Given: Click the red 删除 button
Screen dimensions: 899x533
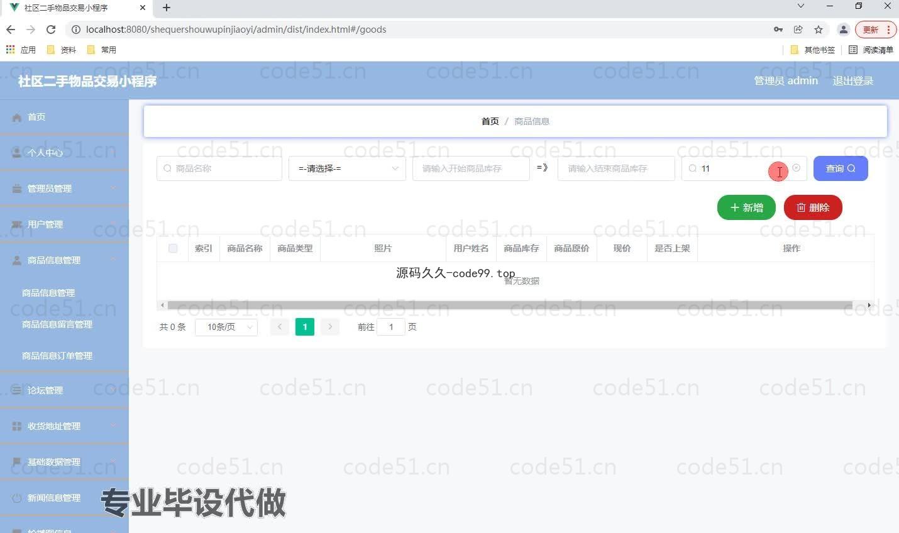Looking at the screenshot, I should [x=813, y=207].
